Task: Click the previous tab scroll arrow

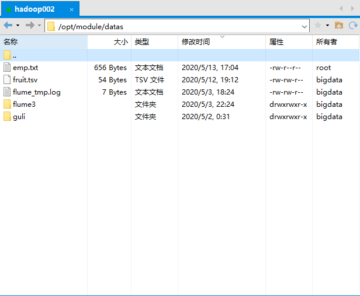Action: click(x=341, y=9)
